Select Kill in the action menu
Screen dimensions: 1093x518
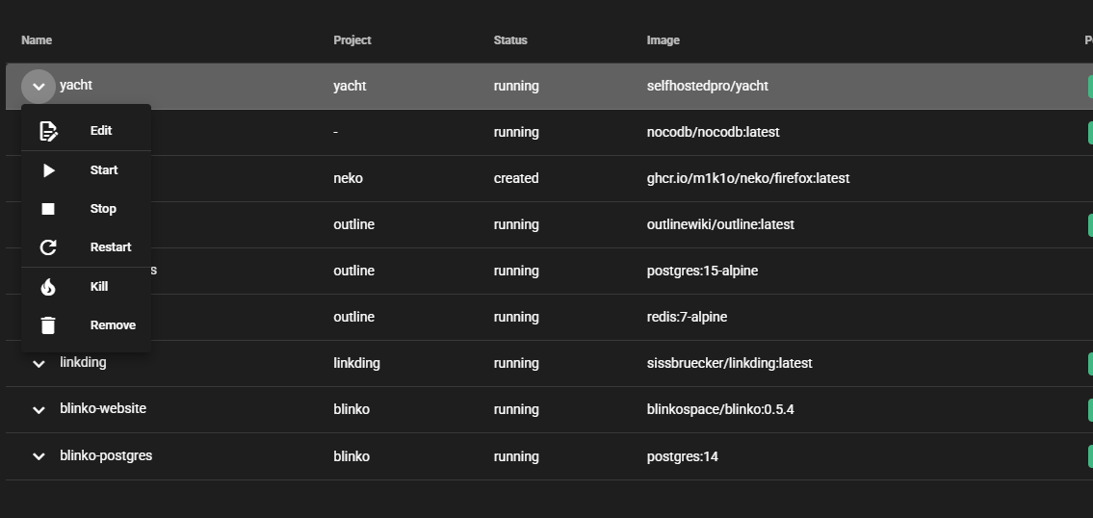87,287
